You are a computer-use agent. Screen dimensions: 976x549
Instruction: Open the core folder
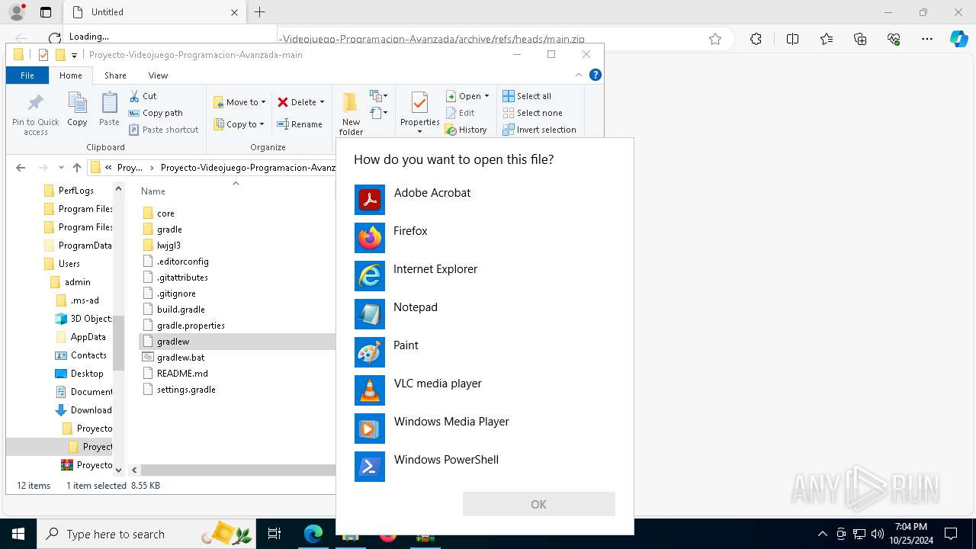point(165,213)
